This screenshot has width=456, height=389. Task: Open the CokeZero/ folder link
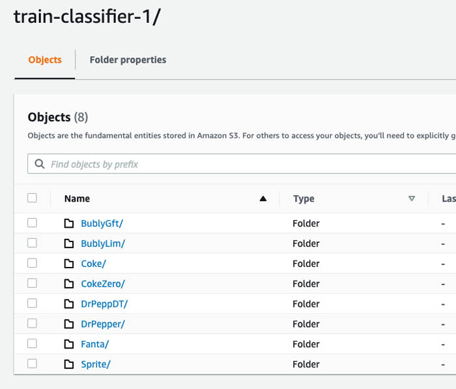point(103,284)
